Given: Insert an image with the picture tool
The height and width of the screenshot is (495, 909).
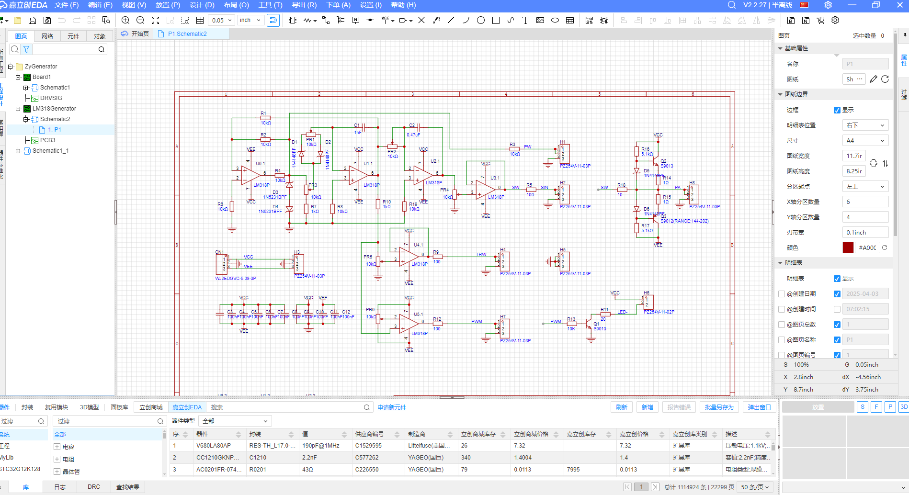Looking at the screenshot, I should pos(540,20).
